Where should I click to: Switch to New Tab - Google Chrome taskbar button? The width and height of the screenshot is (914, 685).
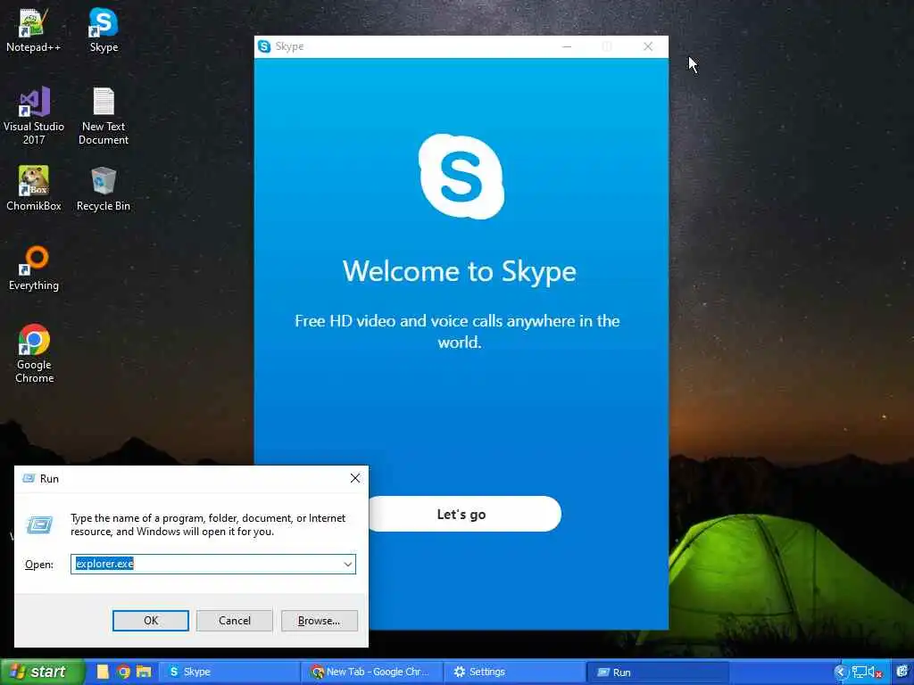[371, 672]
